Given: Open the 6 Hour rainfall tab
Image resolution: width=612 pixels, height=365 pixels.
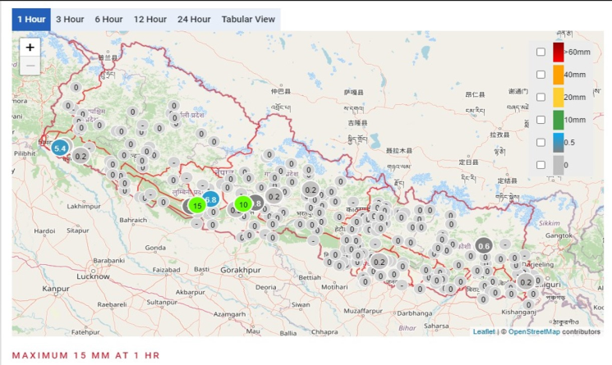Looking at the screenshot, I should 108,20.
